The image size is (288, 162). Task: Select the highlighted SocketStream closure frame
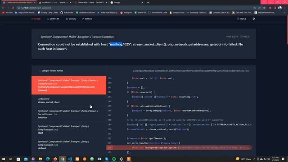(x=69, y=85)
